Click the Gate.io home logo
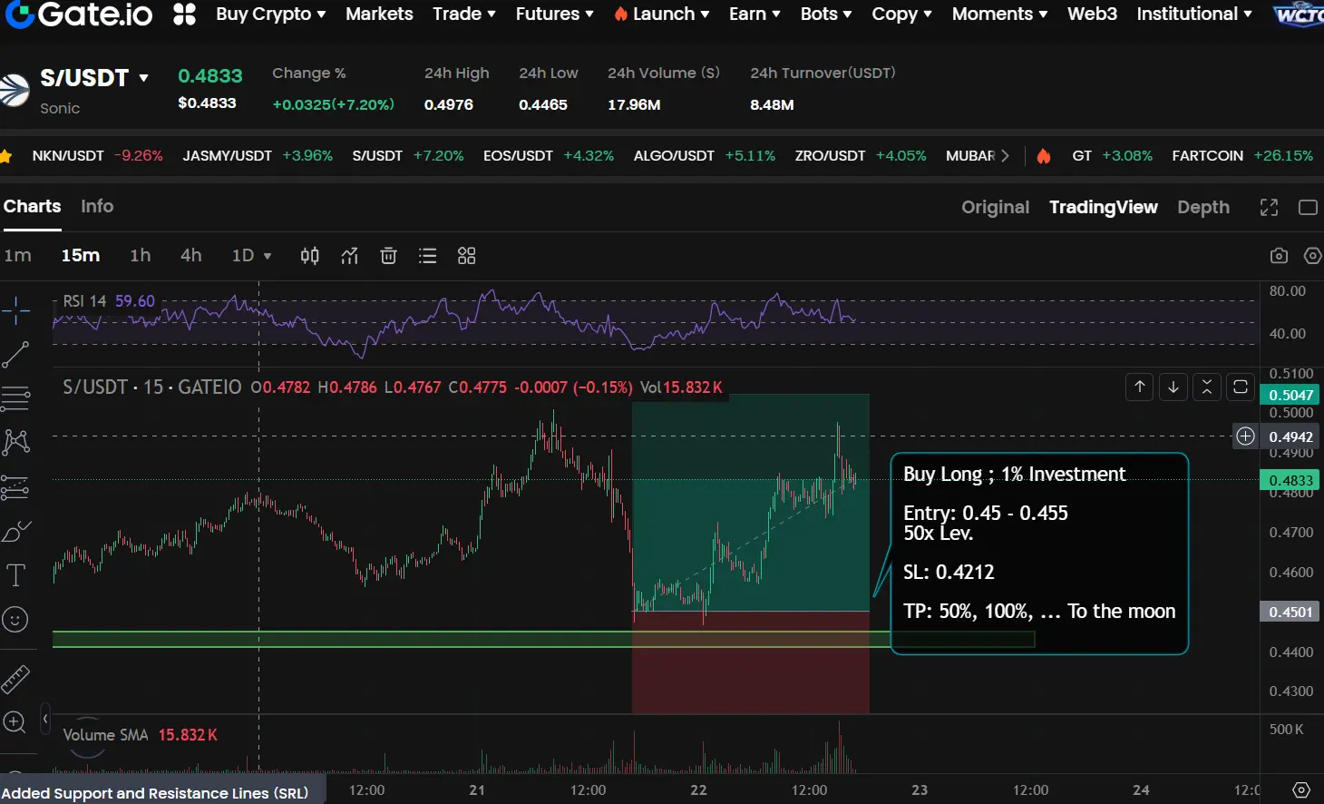 tap(79, 14)
